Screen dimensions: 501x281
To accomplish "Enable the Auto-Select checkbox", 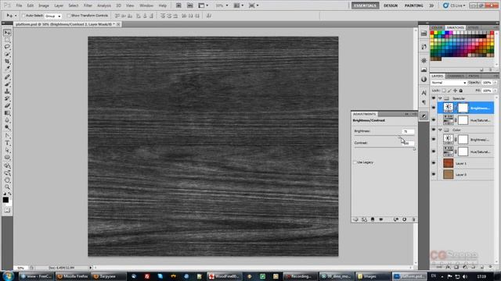I will 23,16.
